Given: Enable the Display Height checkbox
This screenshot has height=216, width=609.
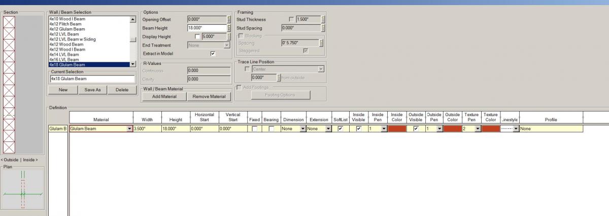Looking at the screenshot, I should pyautogui.click(x=197, y=37).
